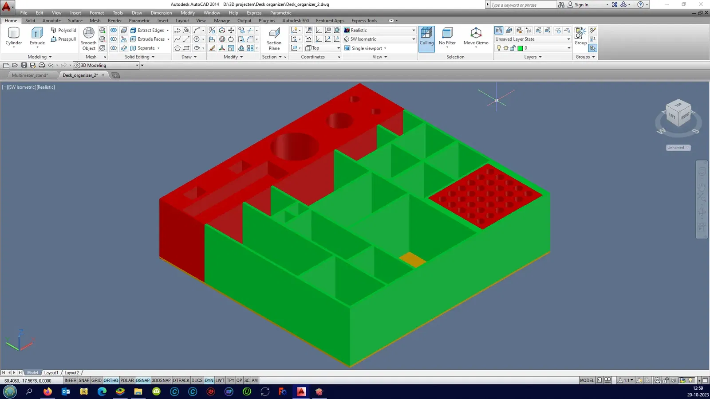Open the Help question mark icon
The height and width of the screenshot is (399, 710).
(x=640, y=4)
